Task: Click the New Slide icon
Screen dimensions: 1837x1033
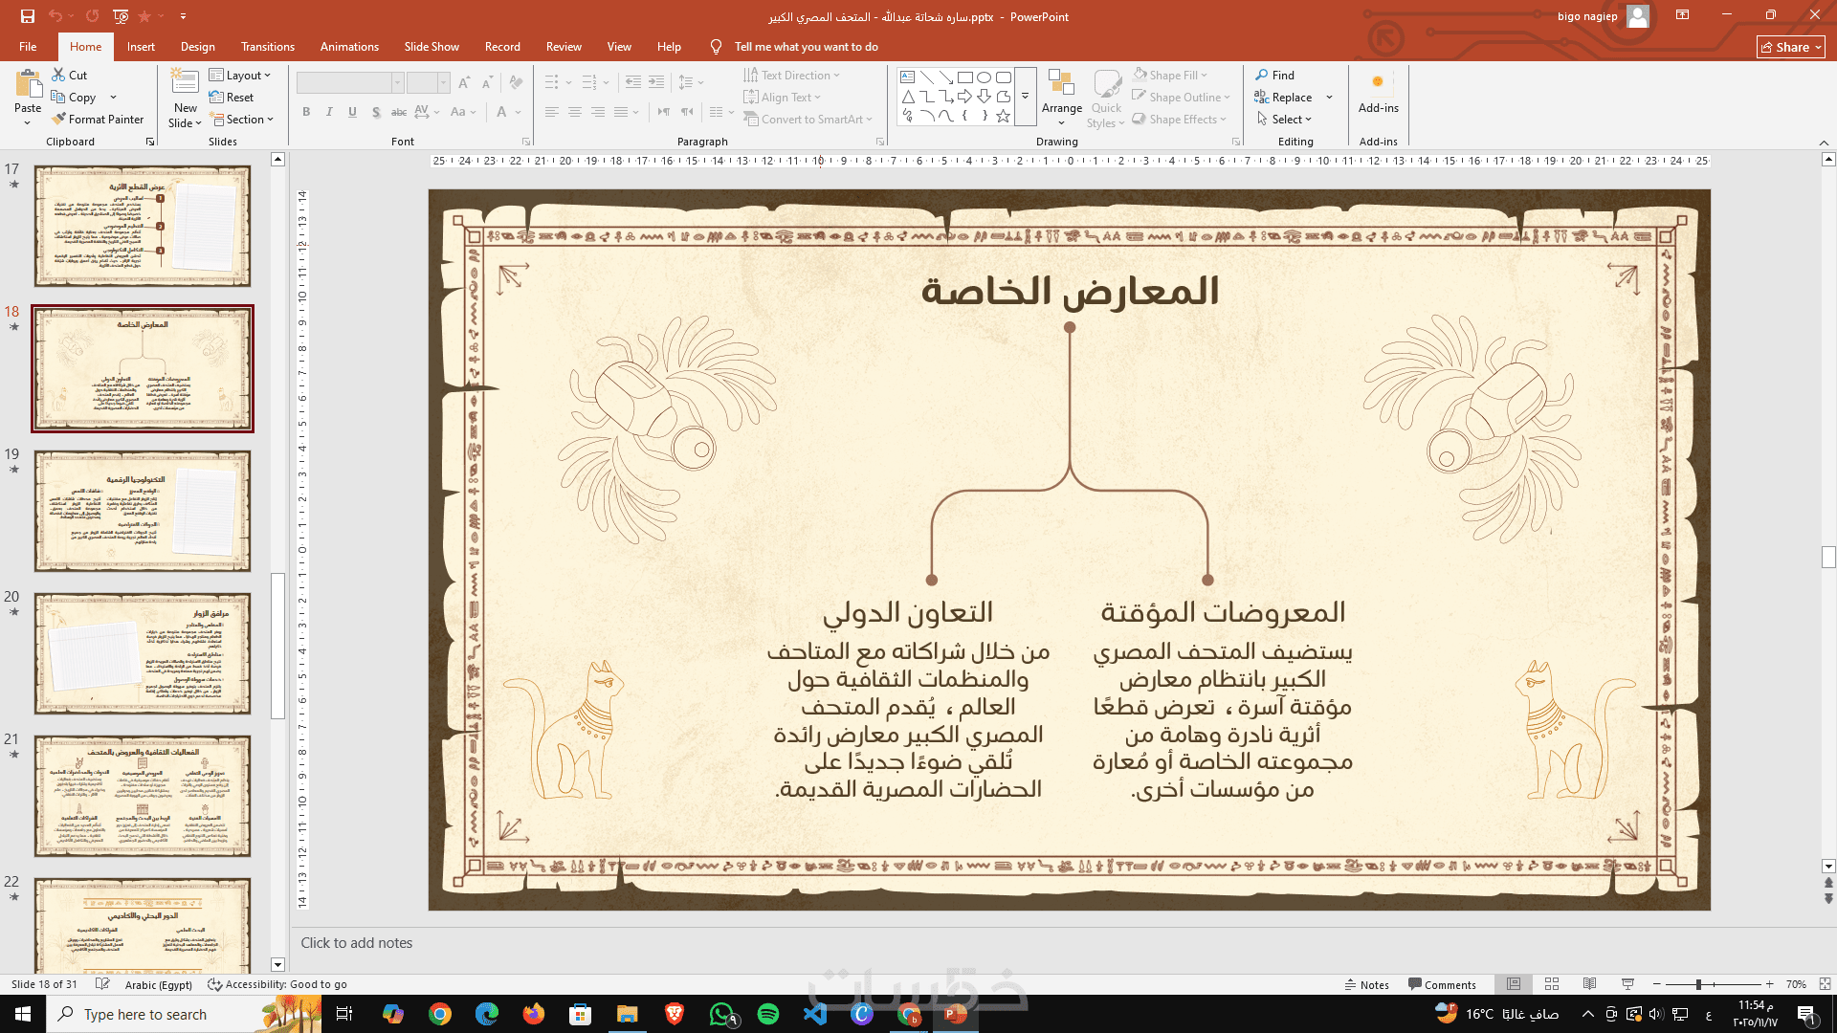Action: coord(185,83)
